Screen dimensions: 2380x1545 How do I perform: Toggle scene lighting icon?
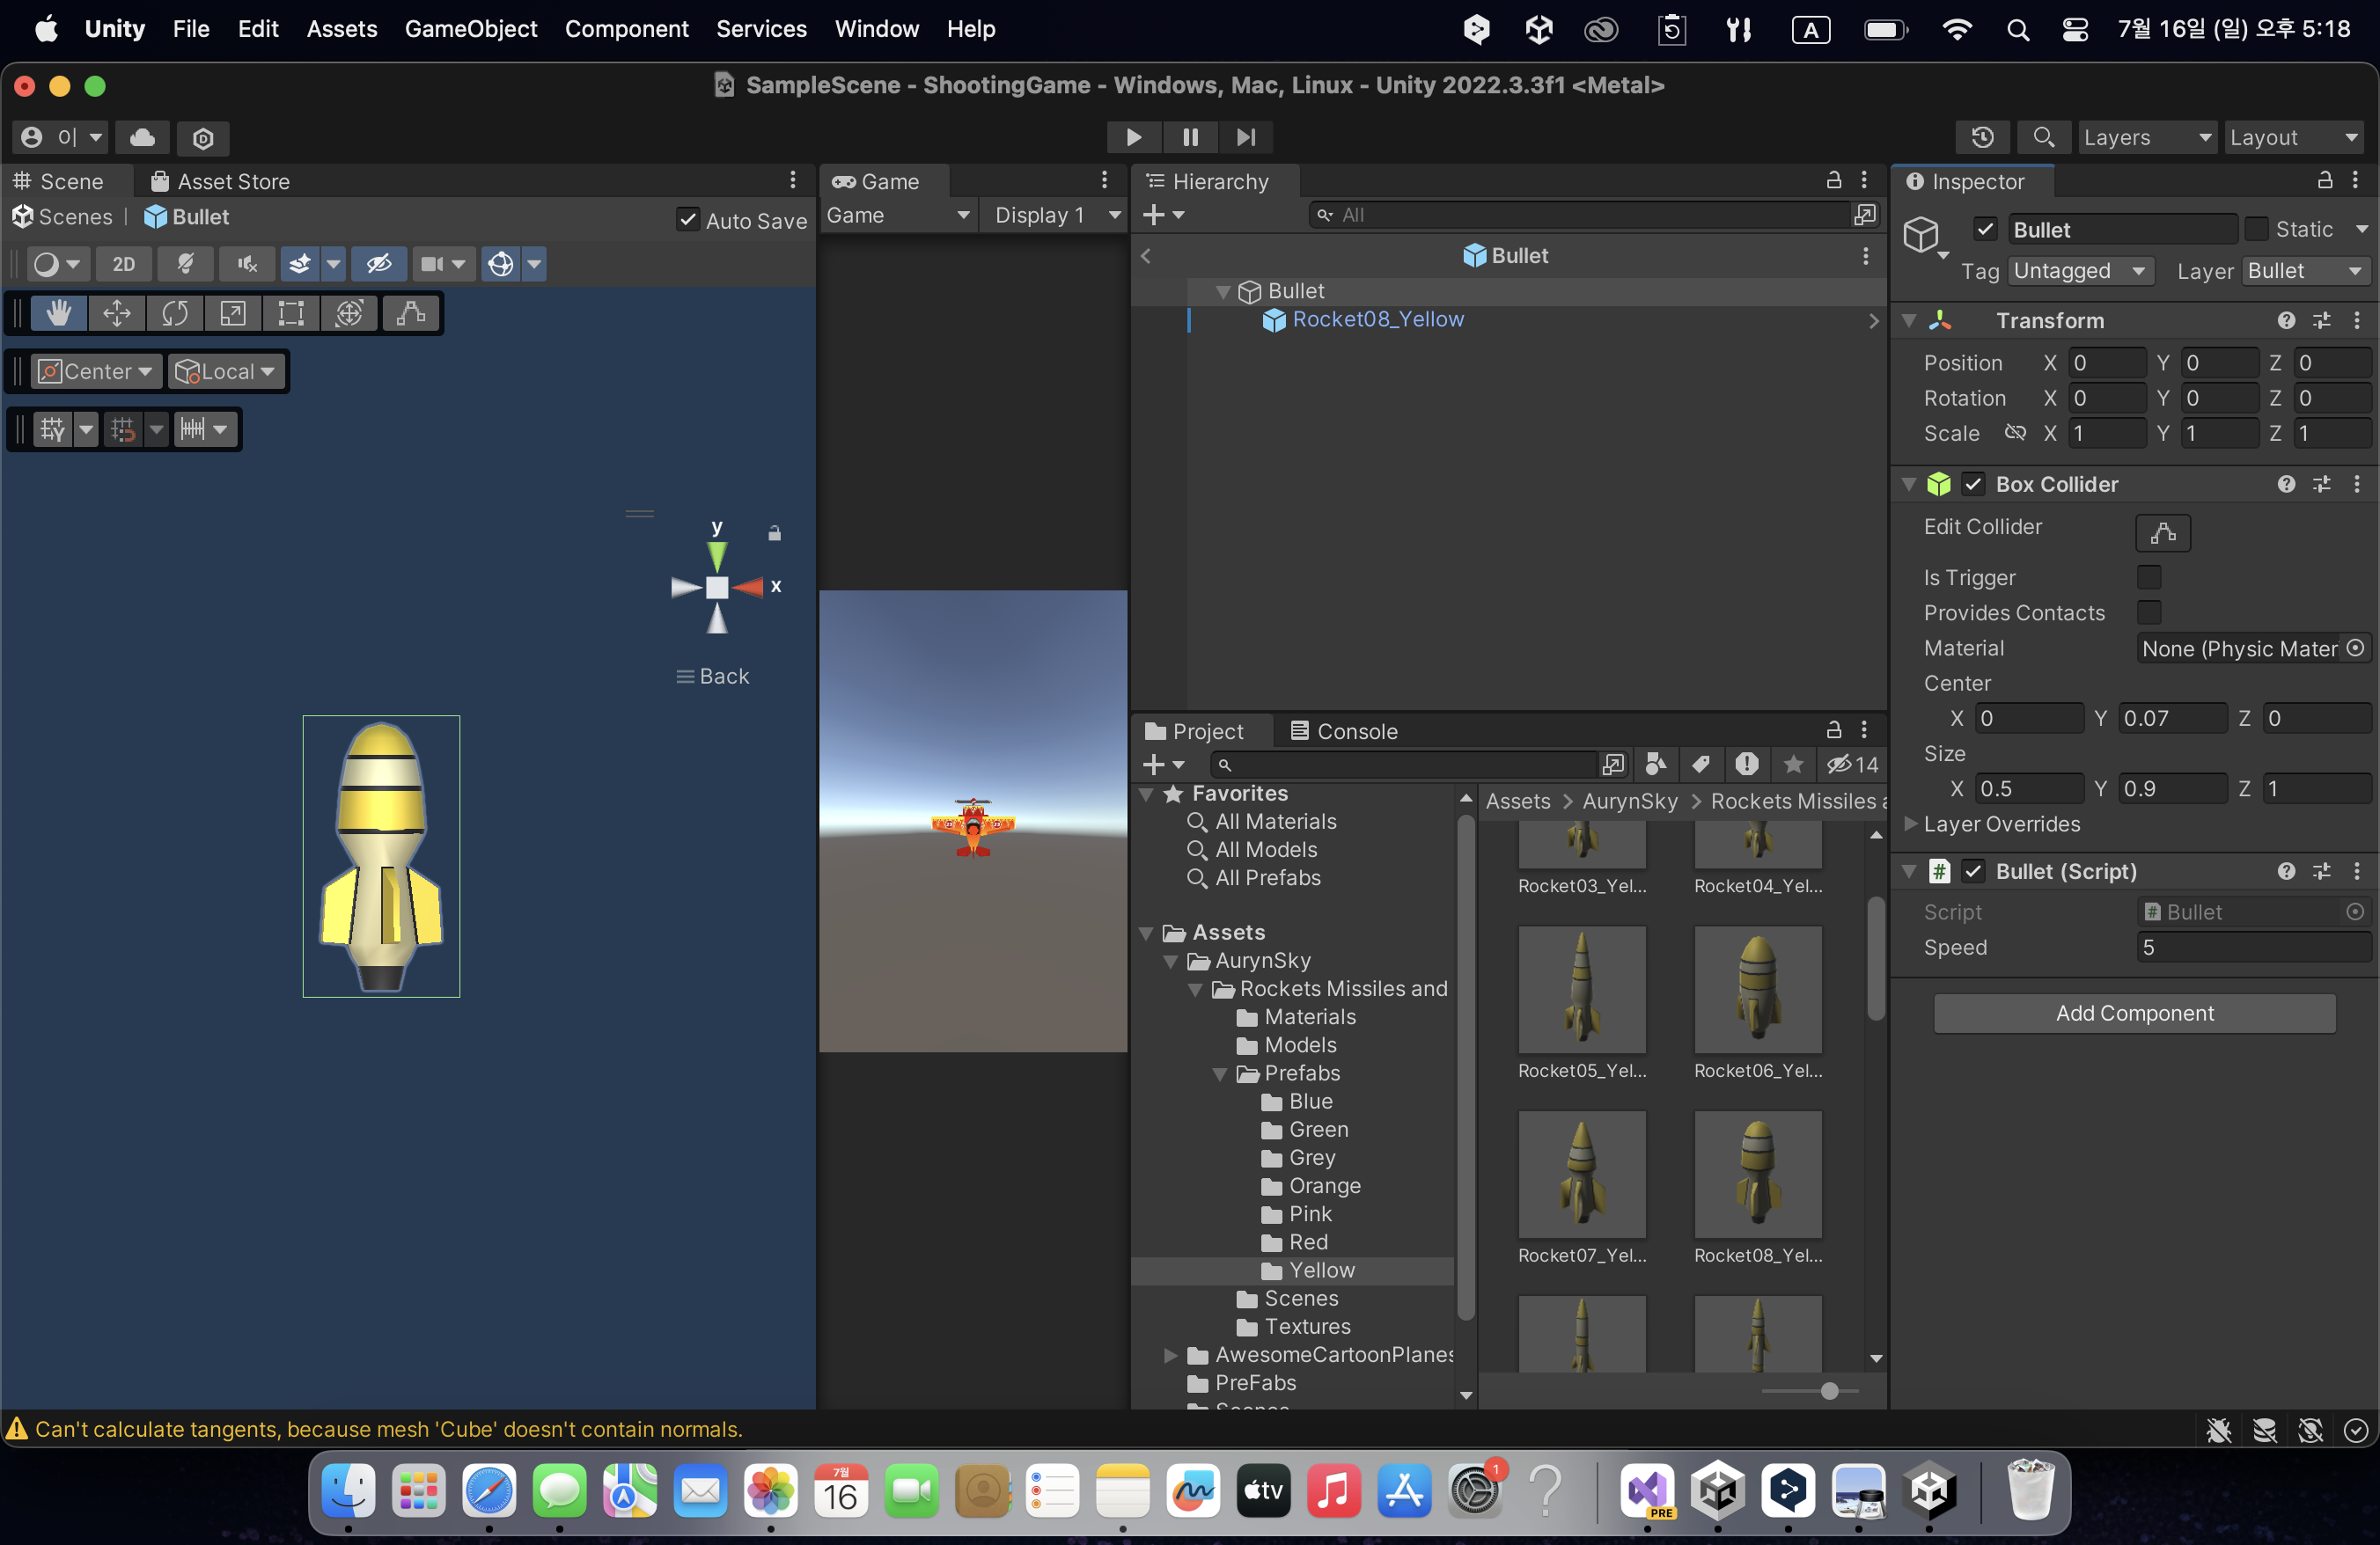coord(186,264)
